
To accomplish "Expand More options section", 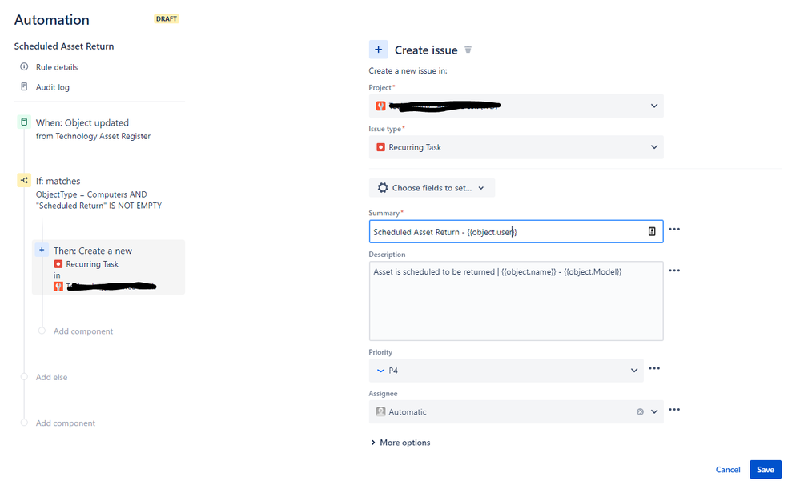I will click(x=400, y=443).
